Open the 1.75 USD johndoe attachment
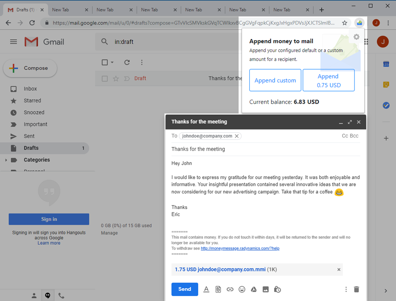 click(226, 269)
